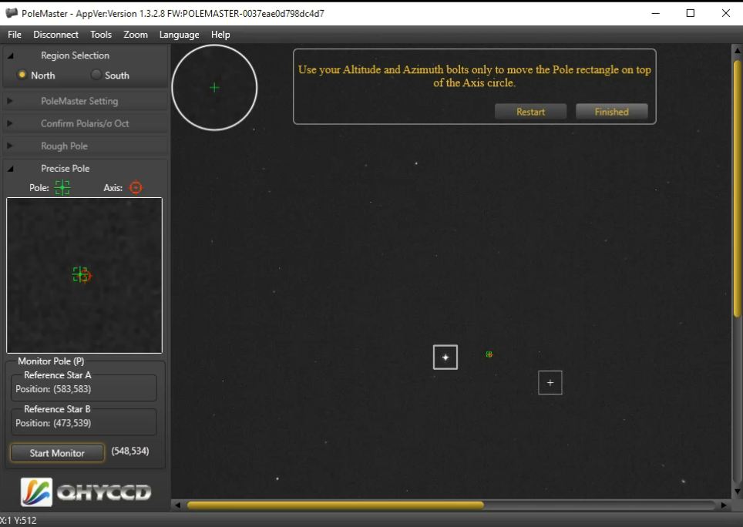This screenshot has width=743, height=527.
Task: Click the green pole marker in star field
Action: click(x=489, y=354)
